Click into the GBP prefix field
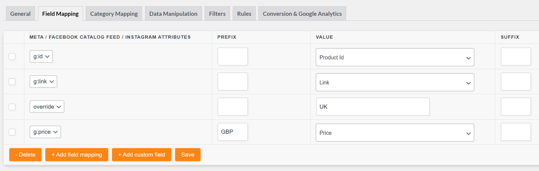The height and width of the screenshot is (171, 539). pos(232,132)
